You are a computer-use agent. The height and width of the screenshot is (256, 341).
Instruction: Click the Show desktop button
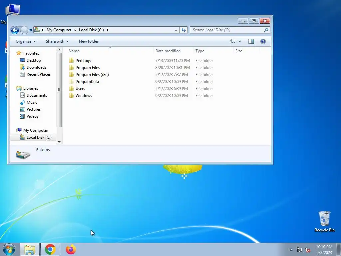pyautogui.click(x=339, y=249)
